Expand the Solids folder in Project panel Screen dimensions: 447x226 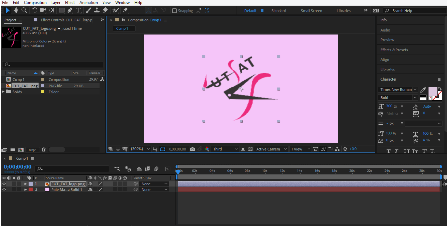[3, 92]
